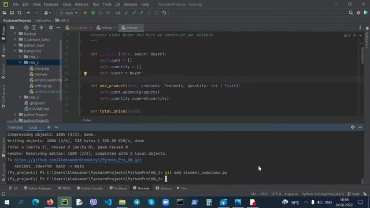
Task: Hide the Project tool window
Action: point(58,28)
